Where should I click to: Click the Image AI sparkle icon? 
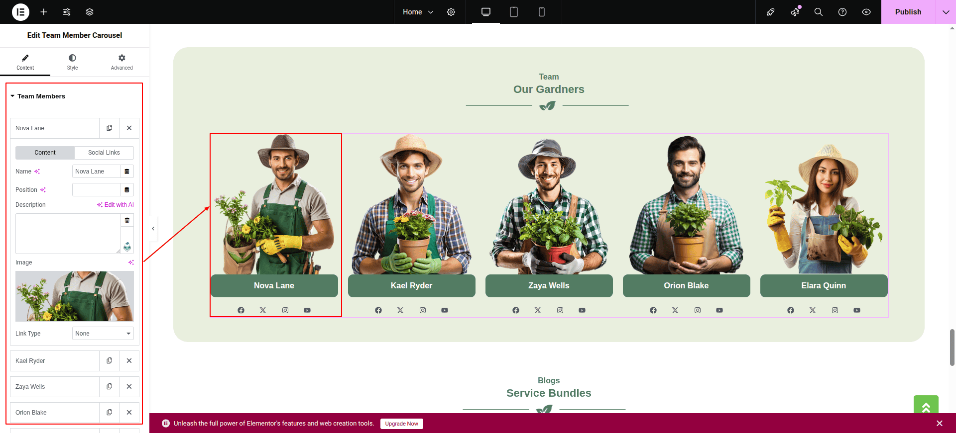tap(131, 262)
